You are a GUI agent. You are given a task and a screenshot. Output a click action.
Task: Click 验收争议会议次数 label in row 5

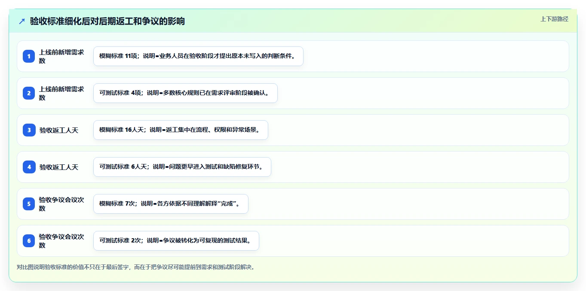tap(61, 204)
